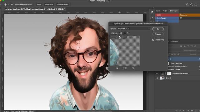Select the 'Размытие по поверхности' filter entry
Image resolution: width=200 pixels, height=112 pixels.
(177, 67)
